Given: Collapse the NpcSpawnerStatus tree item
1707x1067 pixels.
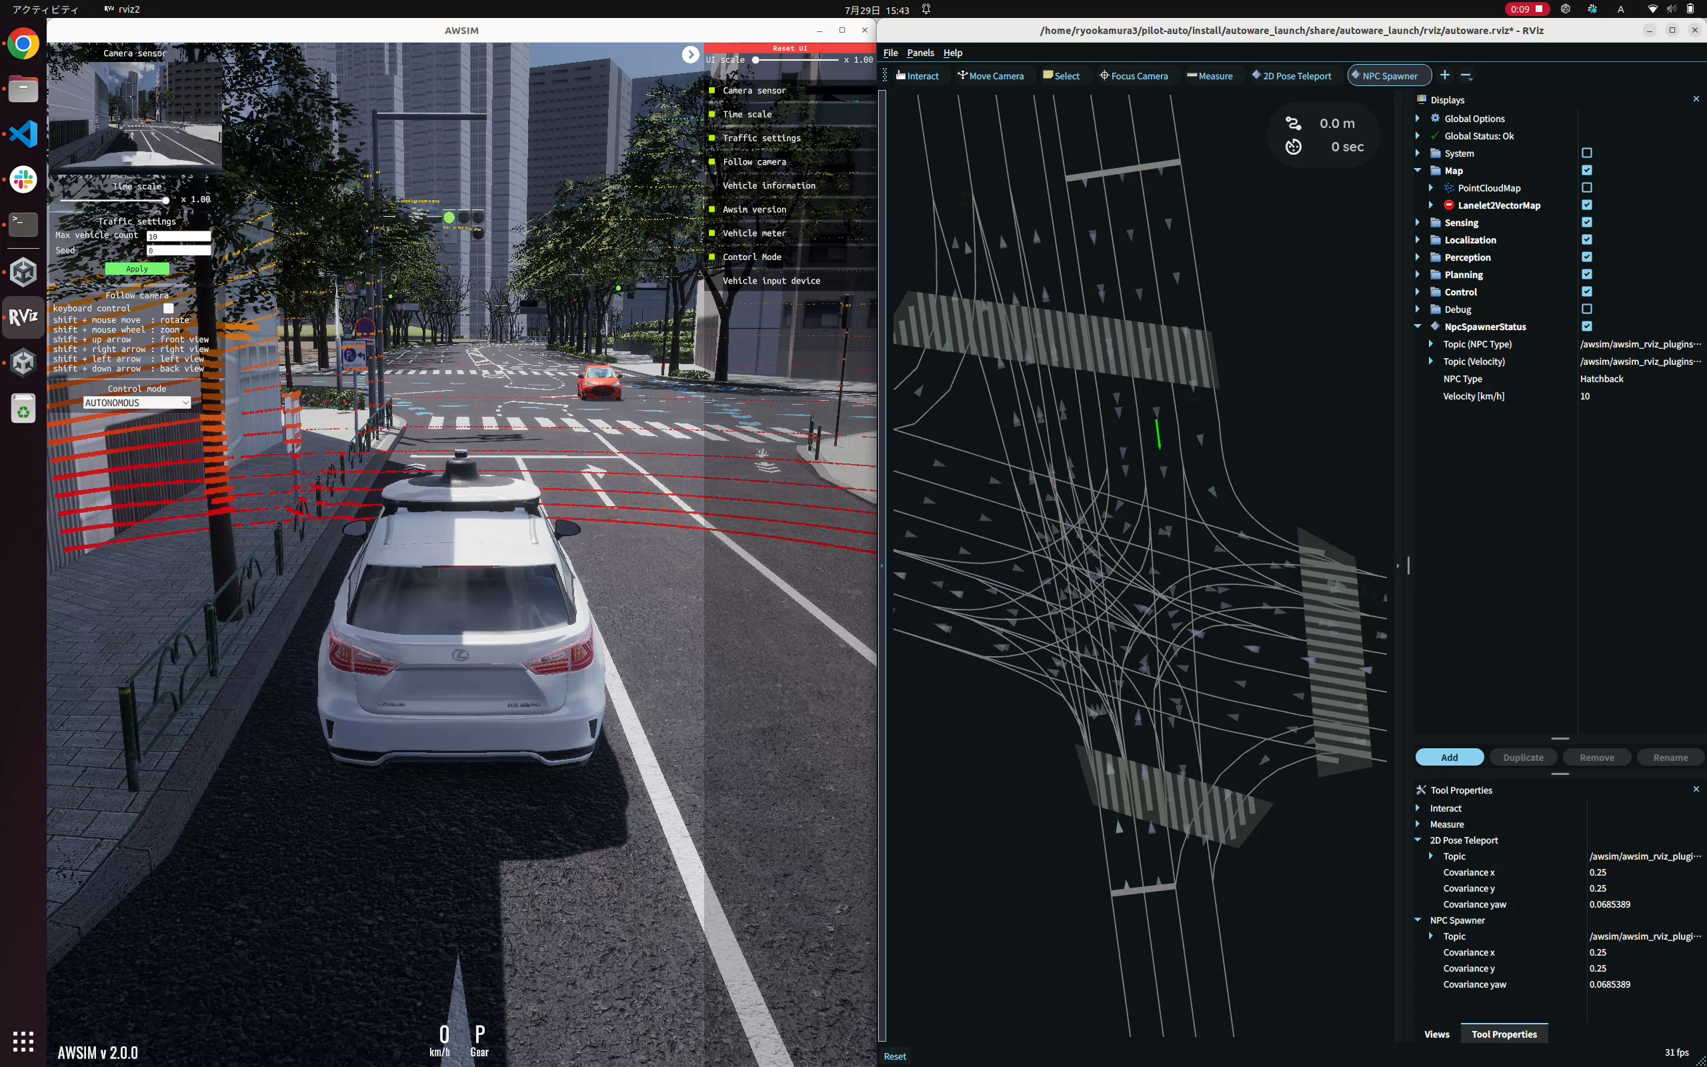Looking at the screenshot, I should point(1417,326).
